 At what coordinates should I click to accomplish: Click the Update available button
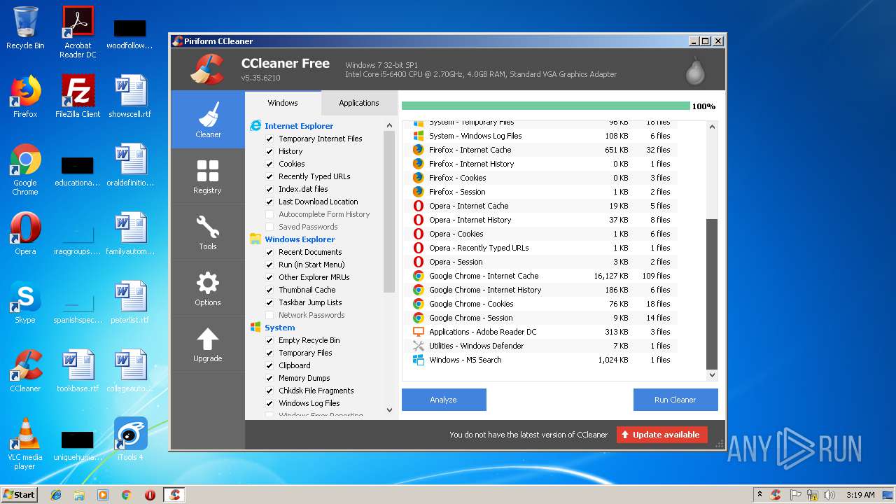(x=662, y=435)
